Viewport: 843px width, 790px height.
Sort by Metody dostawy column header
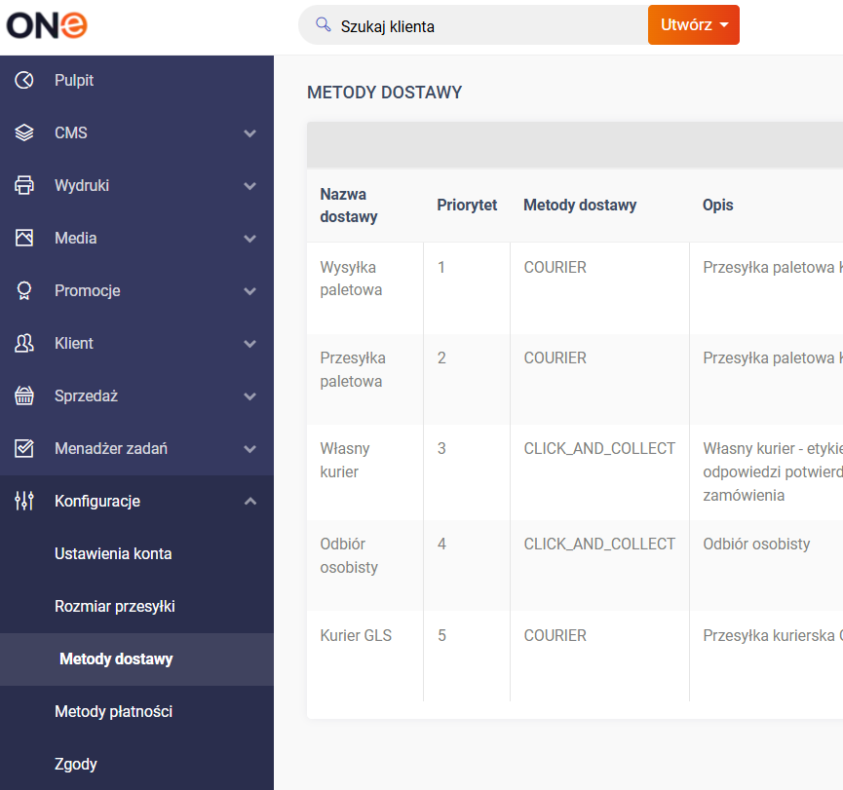(x=580, y=205)
